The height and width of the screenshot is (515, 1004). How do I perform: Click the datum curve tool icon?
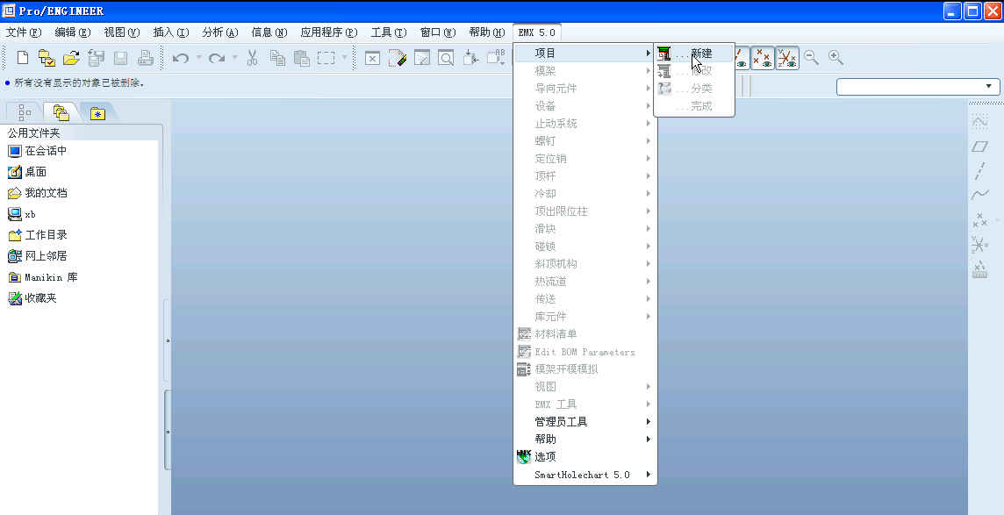click(x=979, y=195)
